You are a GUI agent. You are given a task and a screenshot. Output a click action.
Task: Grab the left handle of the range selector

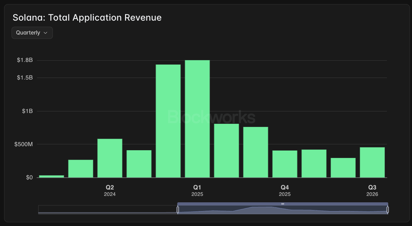(178, 210)
